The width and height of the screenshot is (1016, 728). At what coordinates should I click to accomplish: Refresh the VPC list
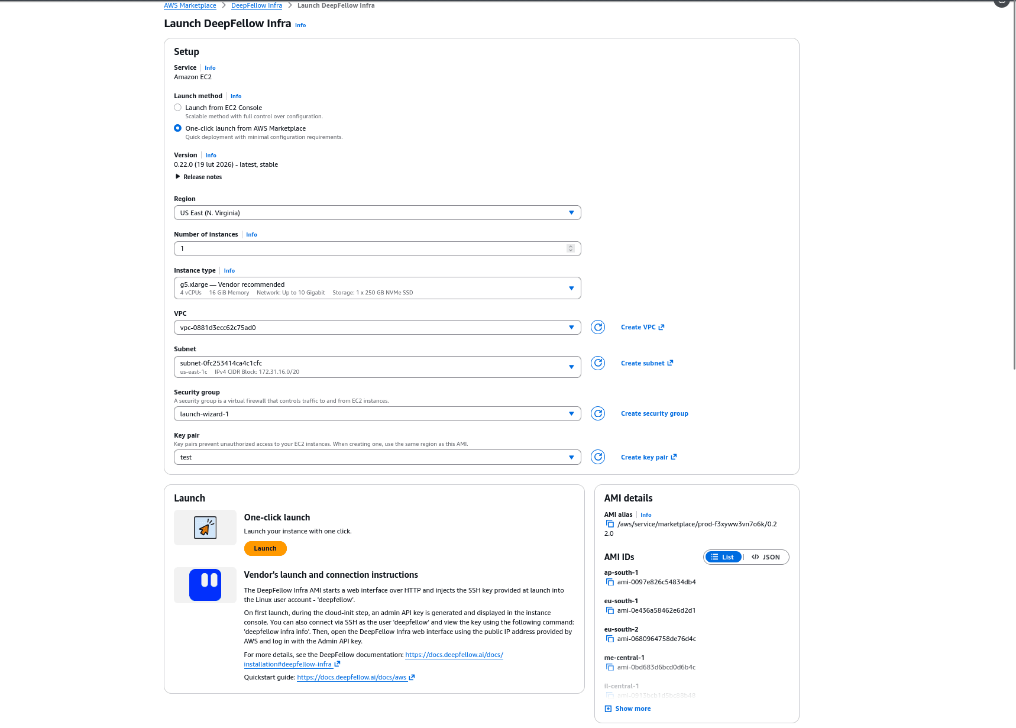tap(597, 327)
